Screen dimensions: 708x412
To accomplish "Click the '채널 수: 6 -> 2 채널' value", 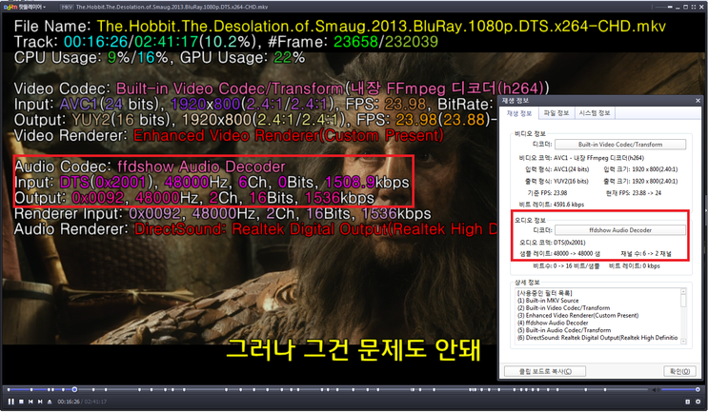I will pos(646,253).
